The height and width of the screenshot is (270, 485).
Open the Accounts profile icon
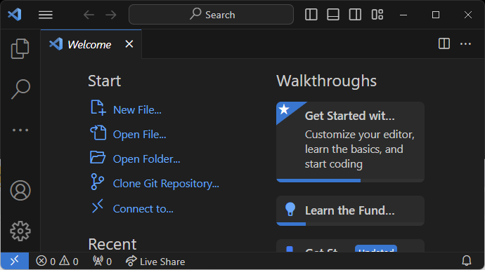point(20,190)
